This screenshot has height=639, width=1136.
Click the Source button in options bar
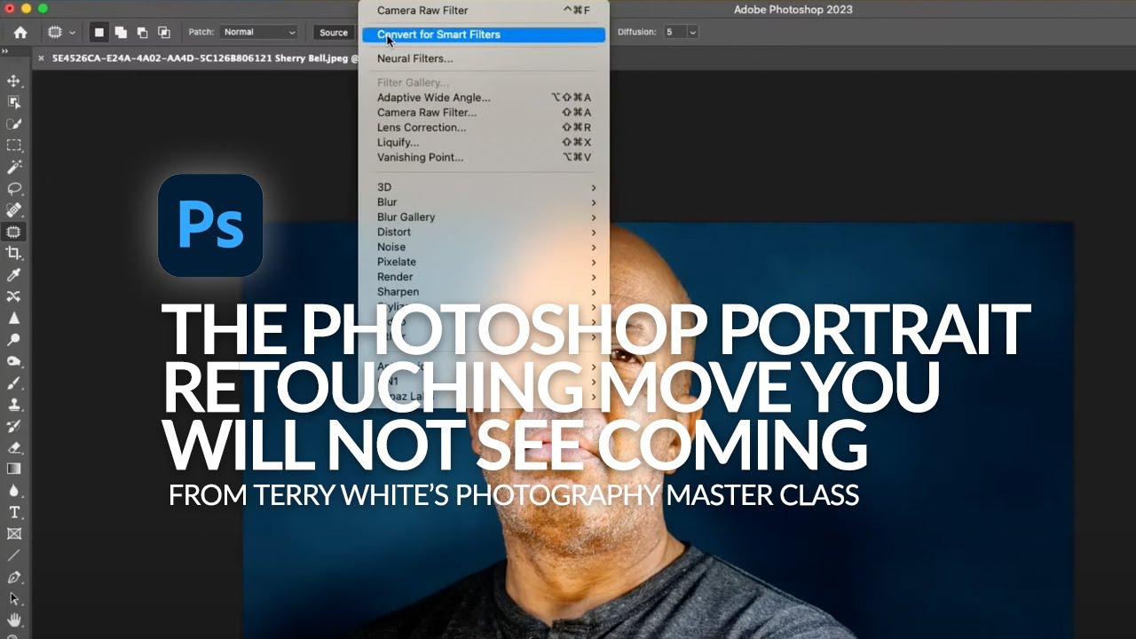pos(334,32)
